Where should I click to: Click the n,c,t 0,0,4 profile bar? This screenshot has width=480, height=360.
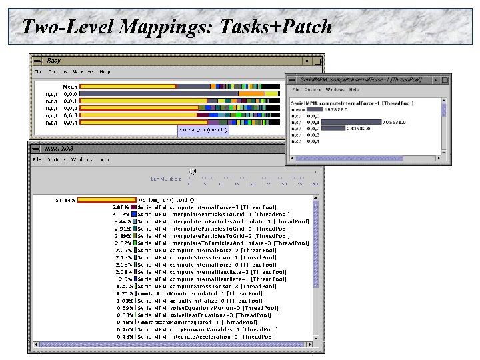click(180, 123)
